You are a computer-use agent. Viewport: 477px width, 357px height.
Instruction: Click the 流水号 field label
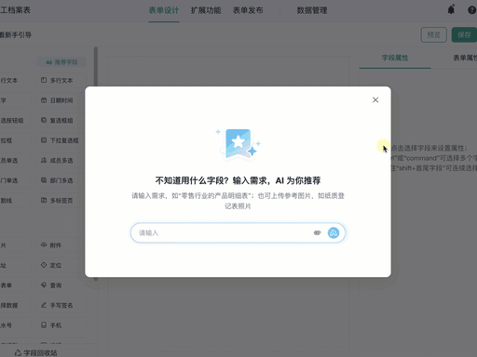pos(7,325)
